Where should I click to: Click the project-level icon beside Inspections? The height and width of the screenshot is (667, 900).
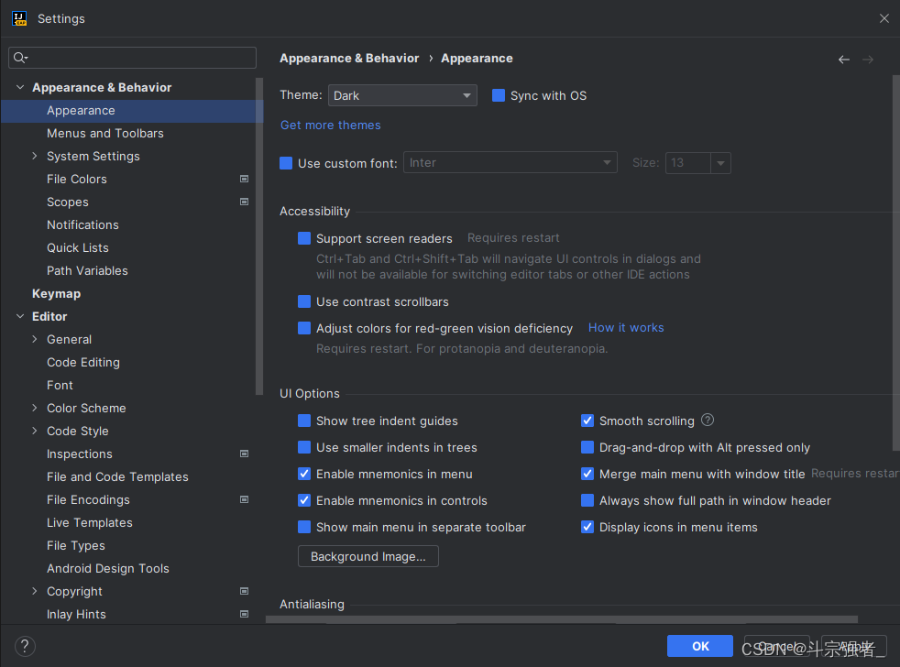tap(244, 454)
